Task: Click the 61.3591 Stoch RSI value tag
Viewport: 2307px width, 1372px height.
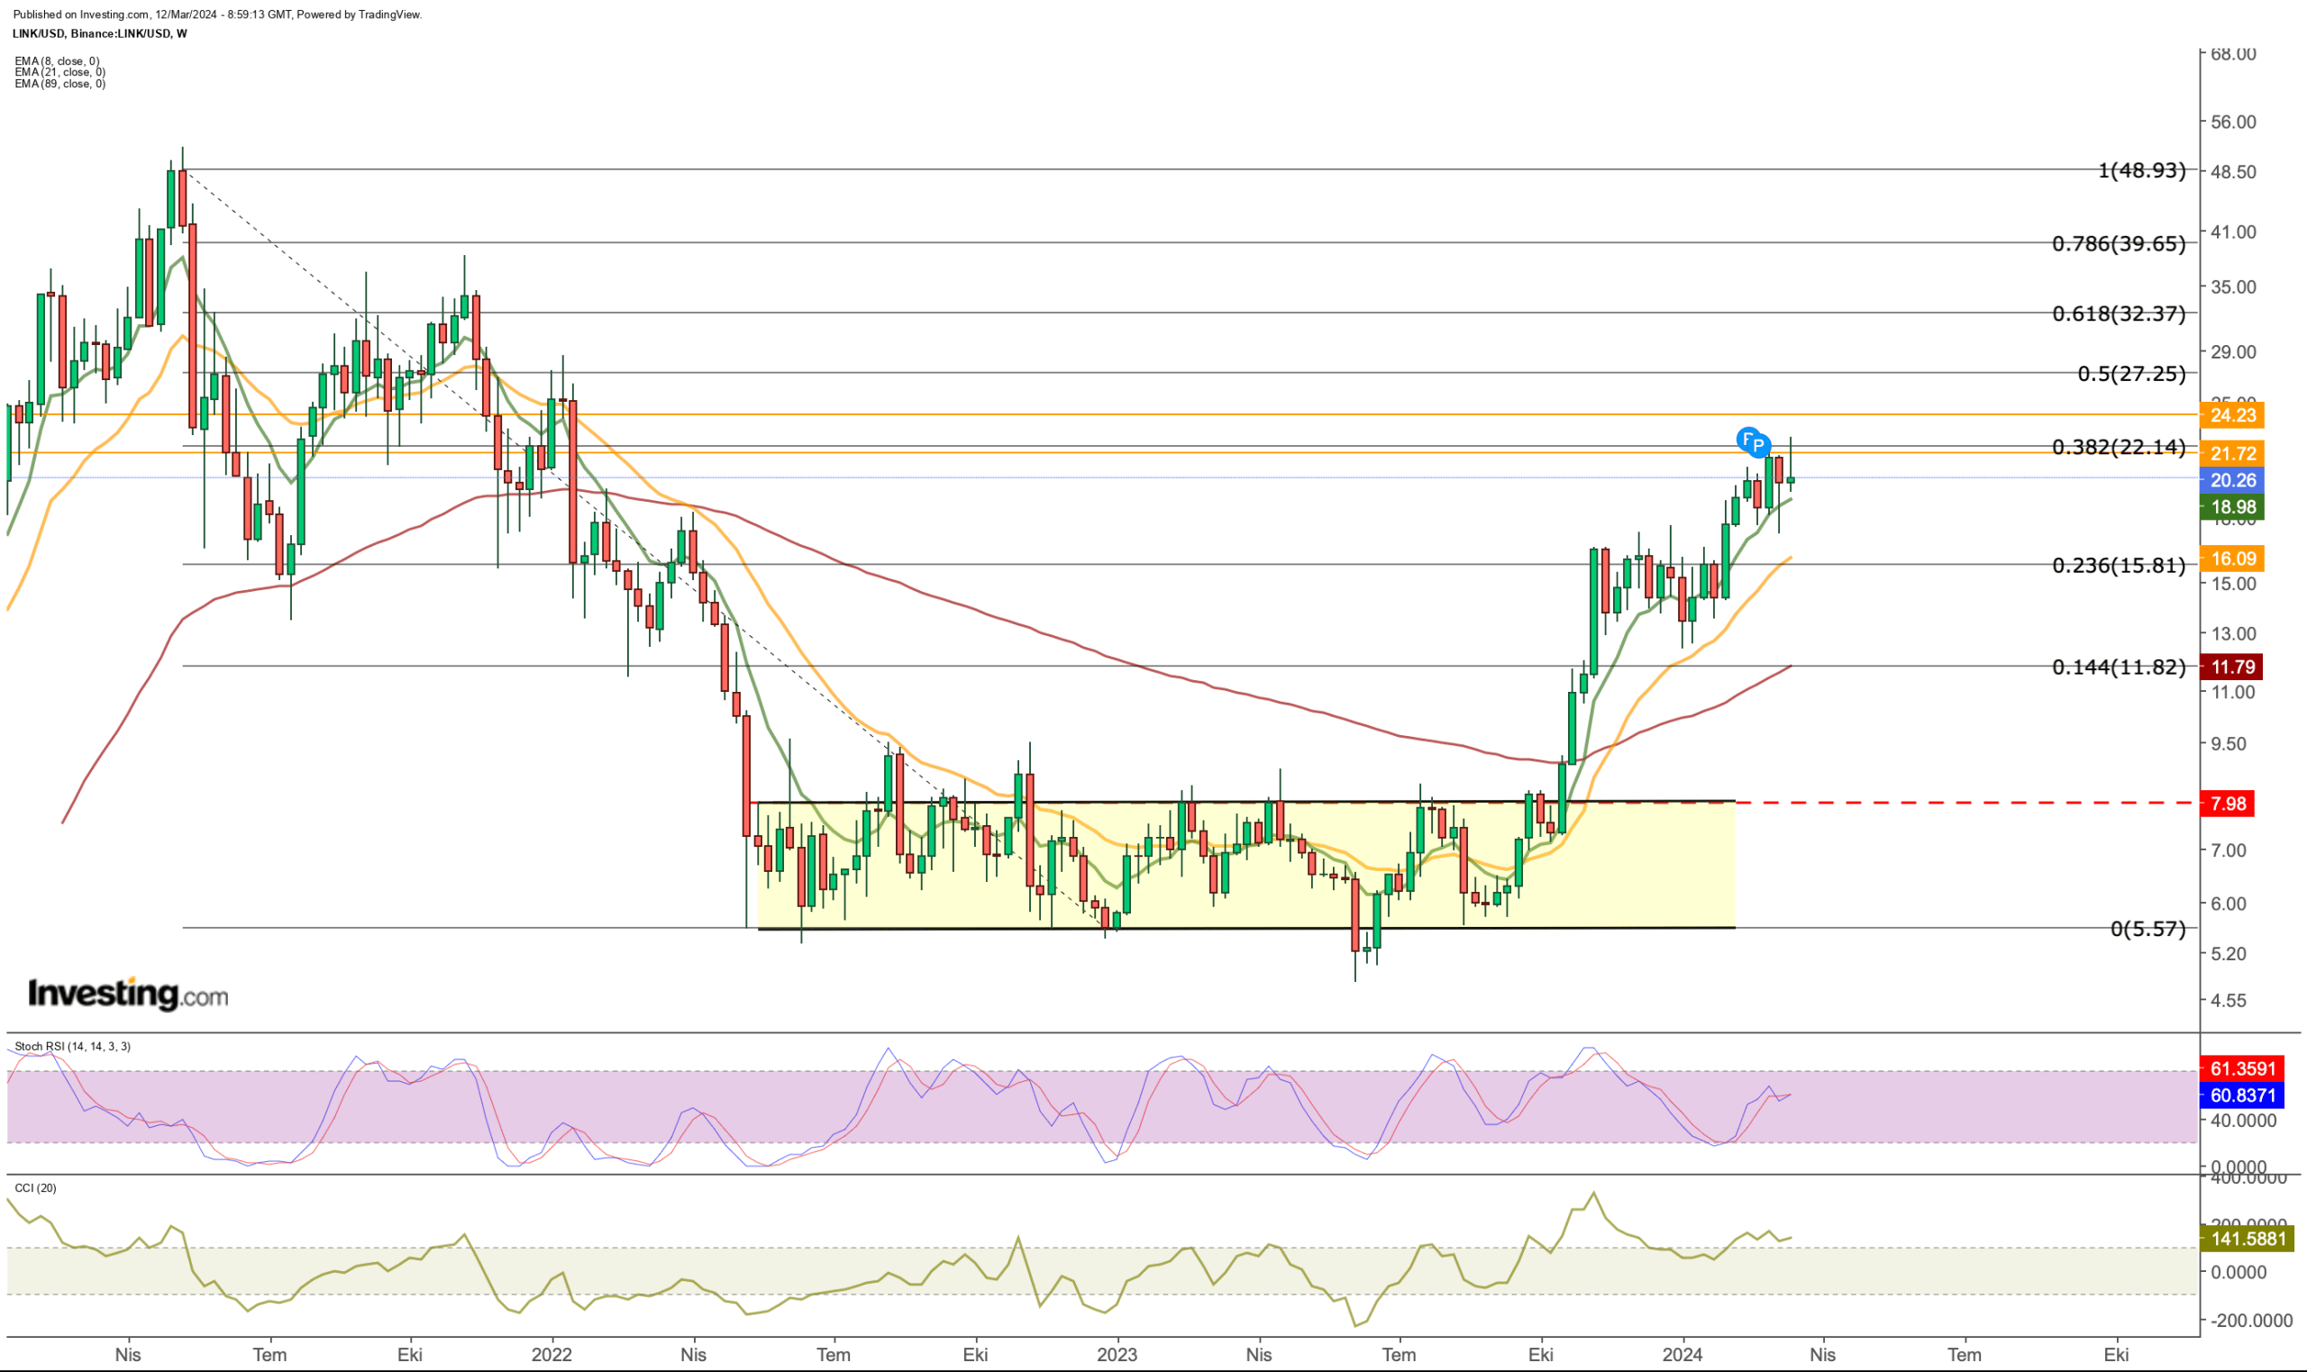Action: tap(2242, 1068)
